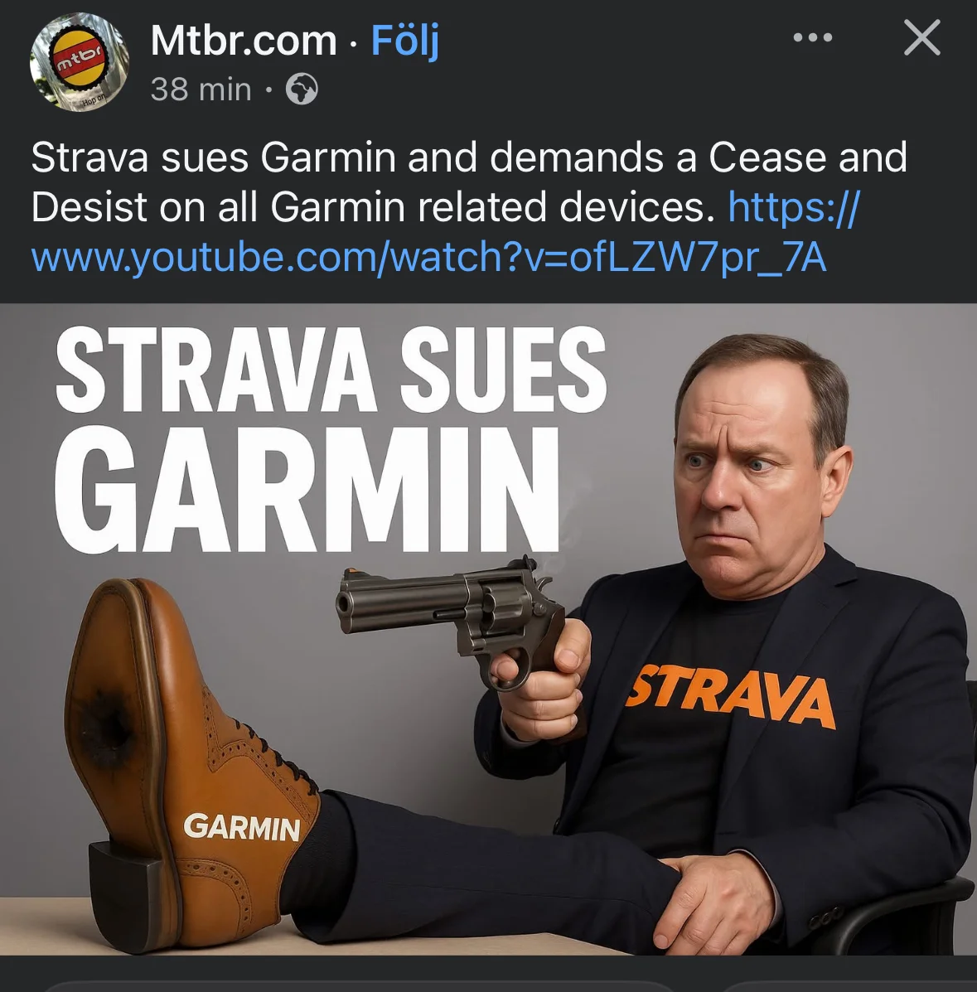Click the globe public-visibility icon
Screen dimensions: 977x992
point(302,90)
